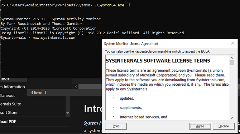Screen dimensions: 240x134
Task: Click Agree in License Agreement dialog
Action: (x=200, y=126)
